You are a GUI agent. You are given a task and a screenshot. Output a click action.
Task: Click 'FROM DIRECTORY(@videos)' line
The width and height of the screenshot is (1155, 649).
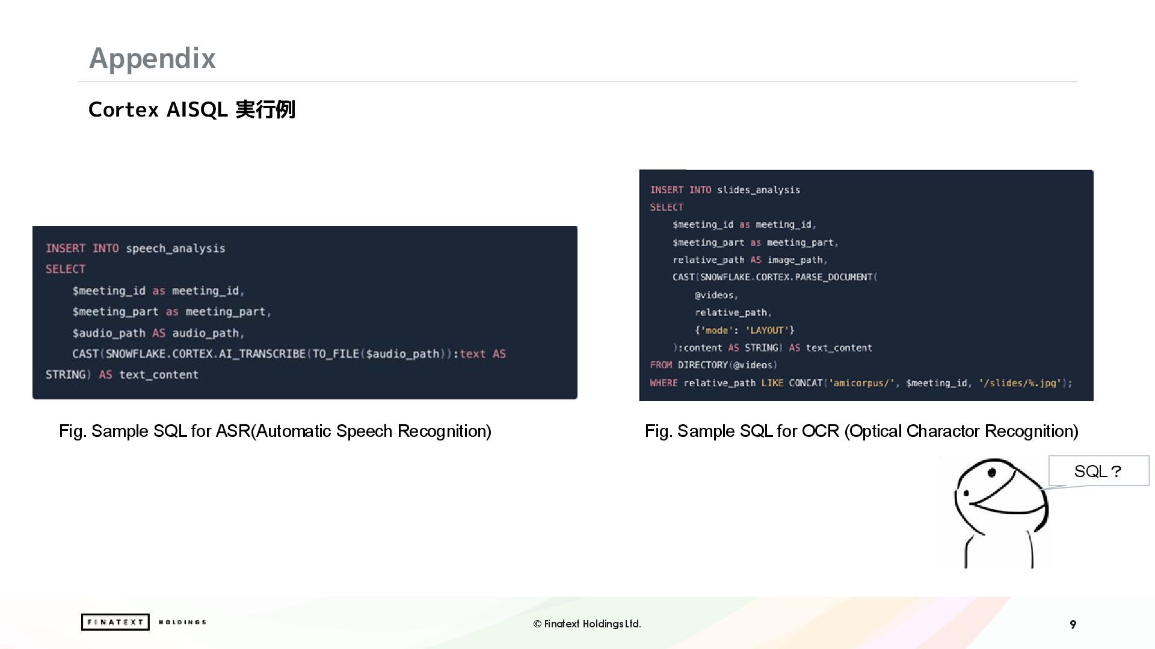point(713,365)
